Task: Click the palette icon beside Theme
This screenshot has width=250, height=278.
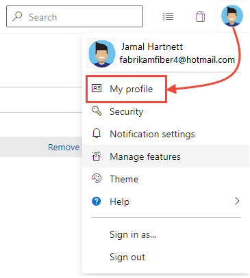Action: 97,178
